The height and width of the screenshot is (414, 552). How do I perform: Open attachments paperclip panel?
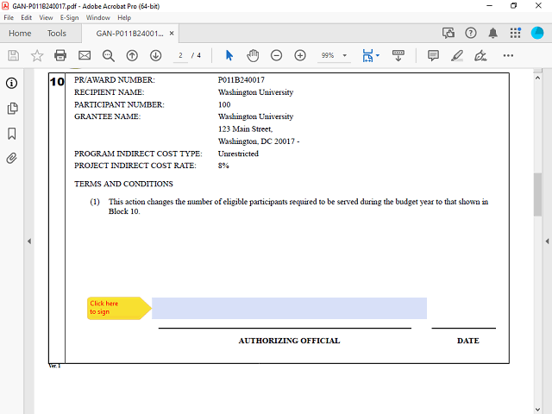pyautogui.click(x=11, y=159)
